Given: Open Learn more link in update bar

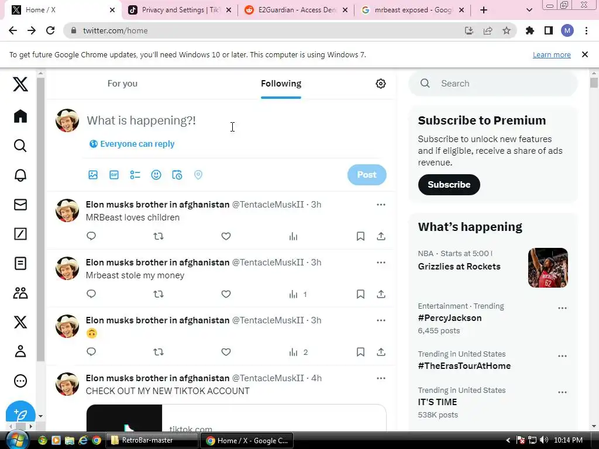Looking at the screenshot, I should 552,54.
